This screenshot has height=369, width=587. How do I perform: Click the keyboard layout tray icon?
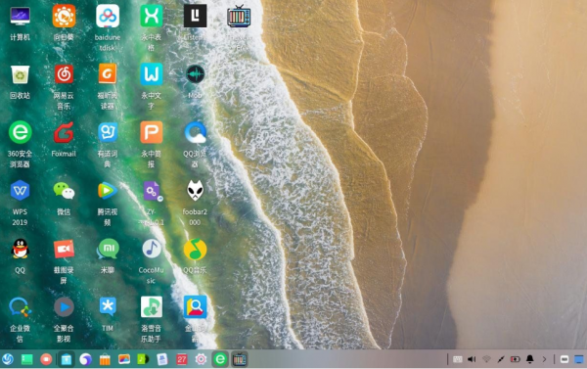point(458,359)
